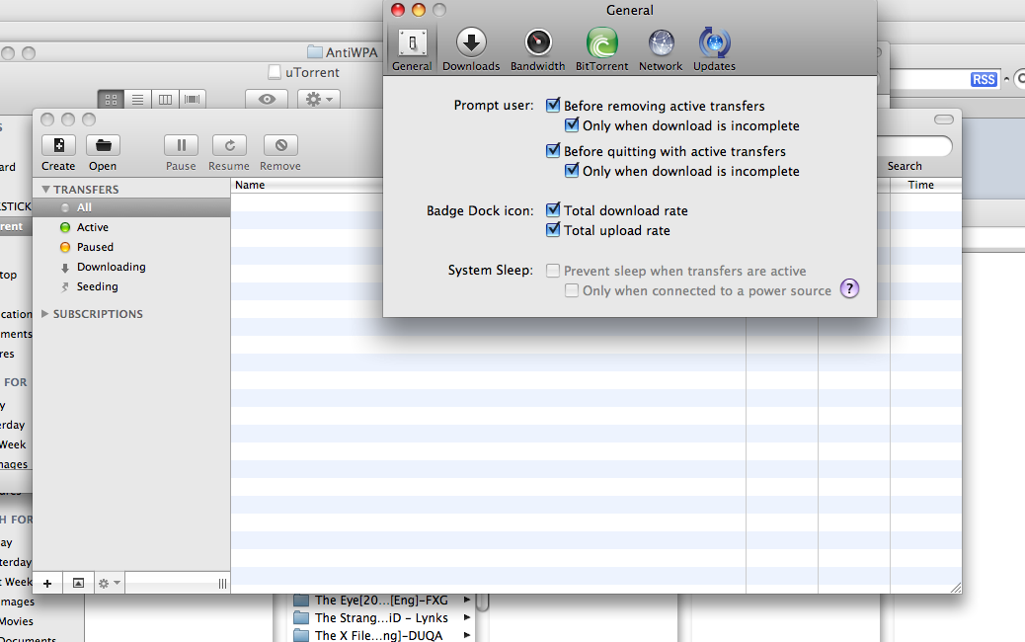Open the Finder action gear menu
The image size is (1025, 642).
[319, 100]
